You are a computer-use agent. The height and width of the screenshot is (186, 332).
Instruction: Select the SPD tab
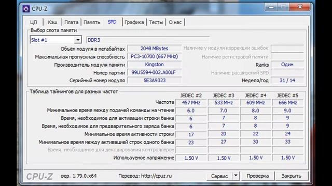(112, 22)
